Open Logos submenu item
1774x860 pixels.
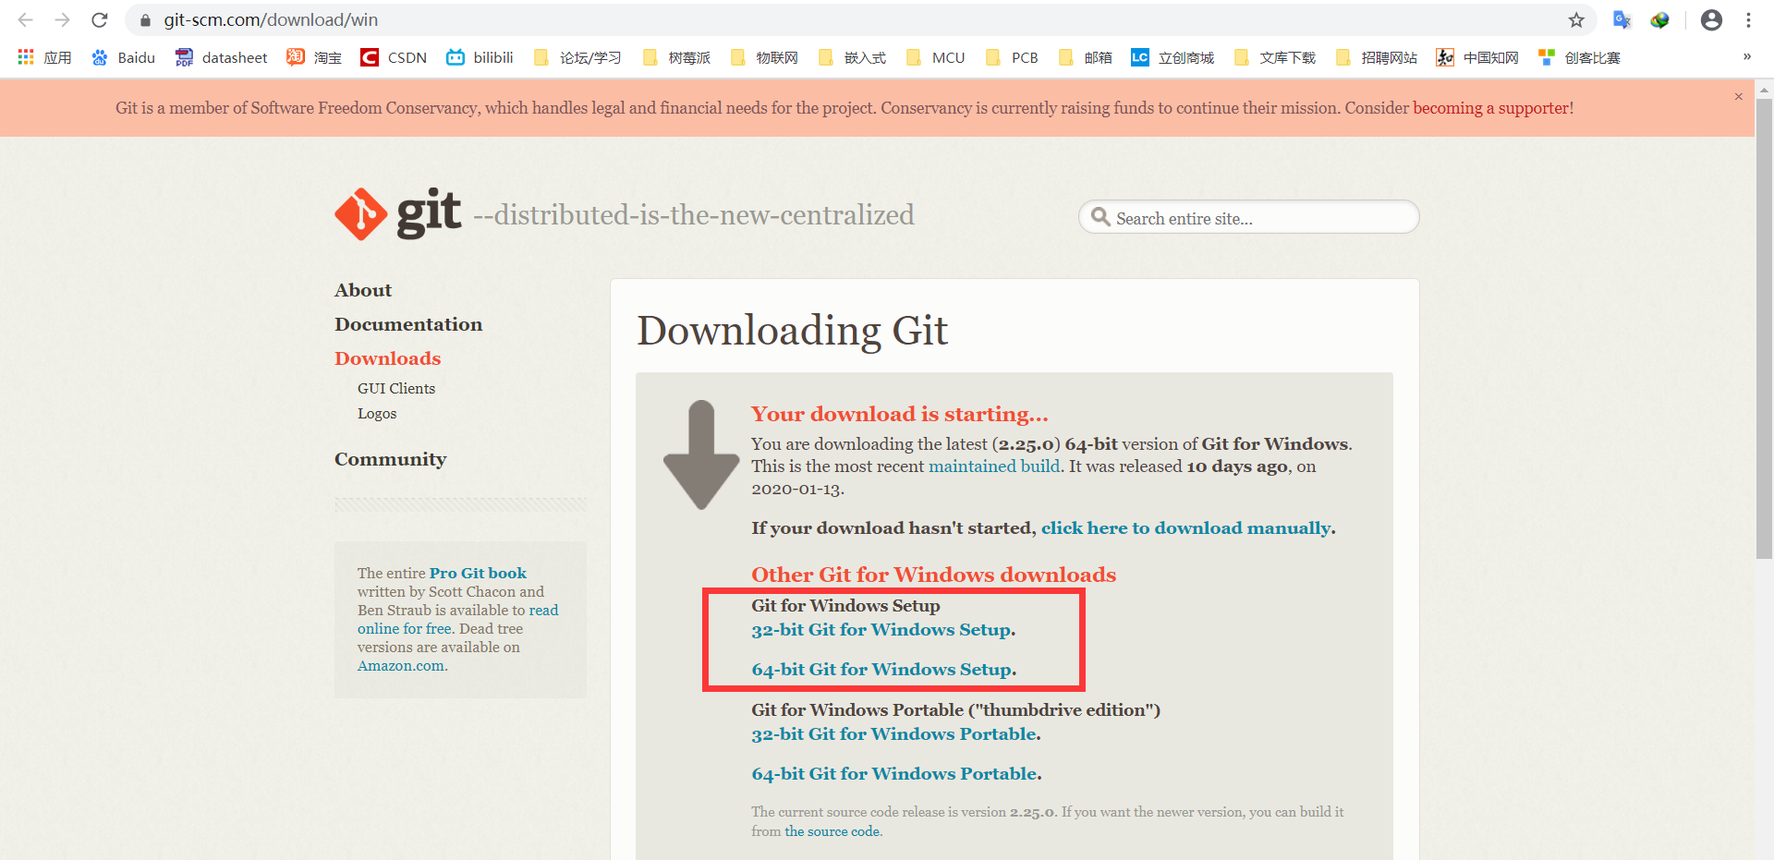[377, 414]
